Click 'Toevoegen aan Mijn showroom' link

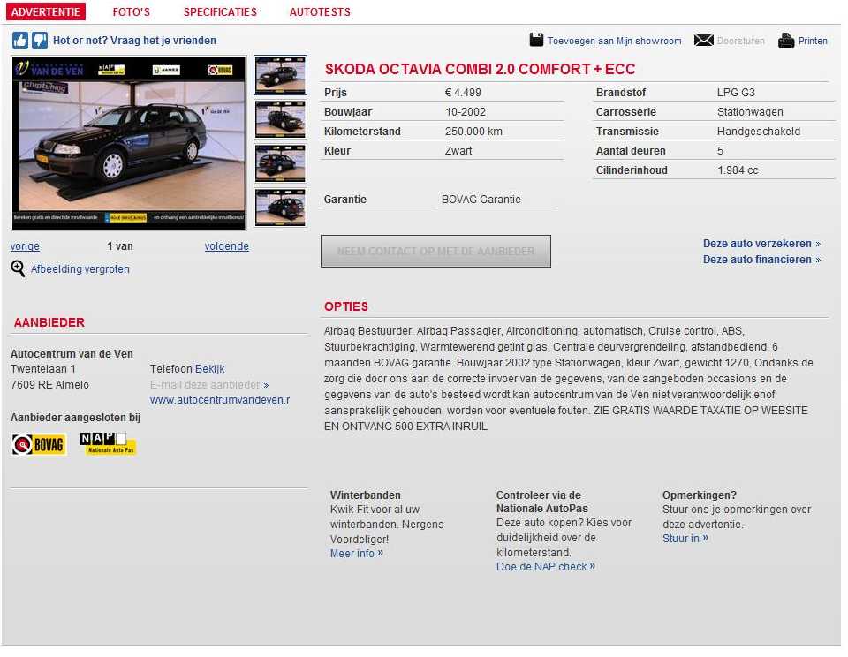[x=614, y=41]
